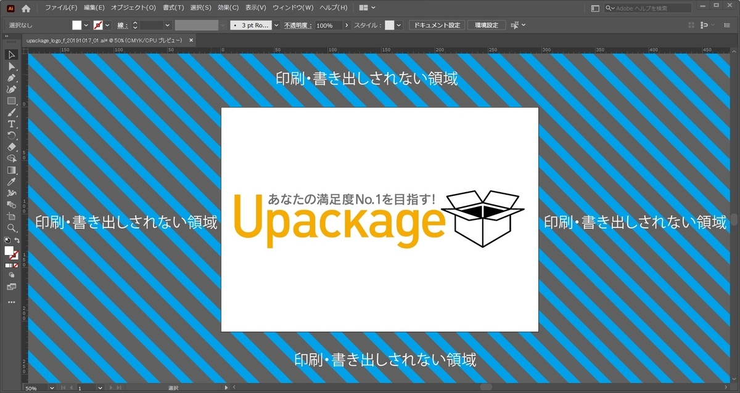Screen dimensions: 740x393
Task: Open Draw mode icon in toolbar
Action: (x=11, y=275)
